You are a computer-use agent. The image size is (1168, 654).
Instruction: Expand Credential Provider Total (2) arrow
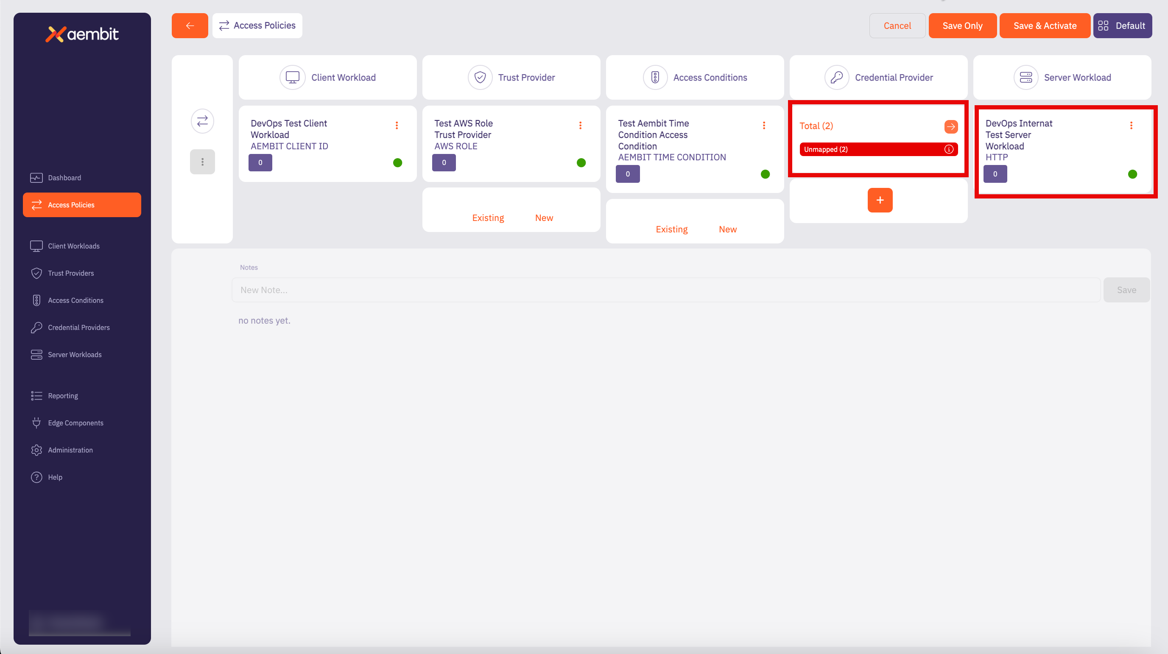click(951, 126)
